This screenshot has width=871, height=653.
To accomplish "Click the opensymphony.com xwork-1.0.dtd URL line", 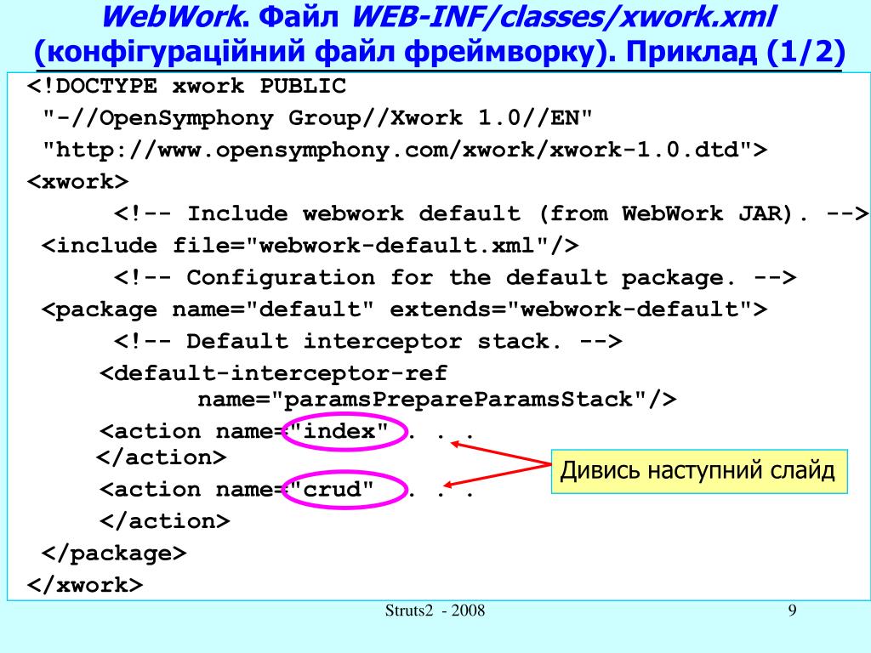I will coord(405,150).
